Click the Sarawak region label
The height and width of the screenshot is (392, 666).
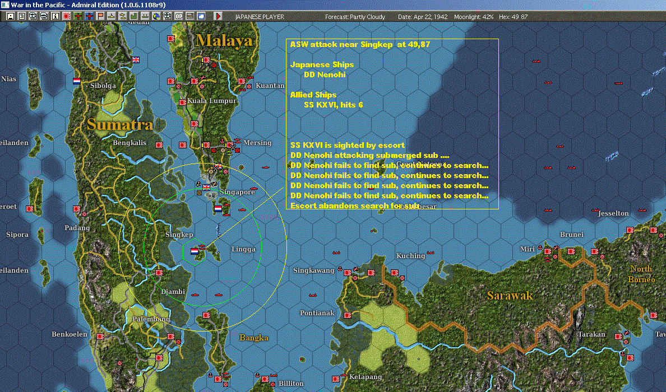510,296
